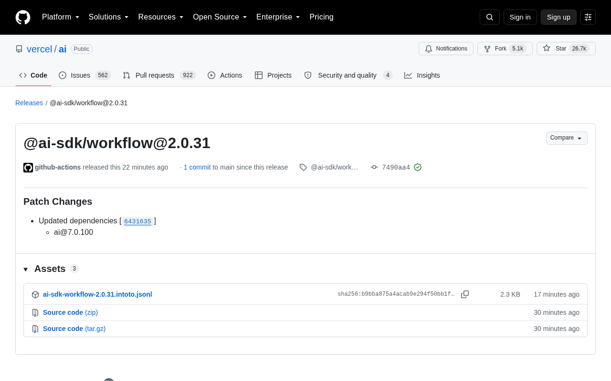Download Source code (zip)

(70, 312)
